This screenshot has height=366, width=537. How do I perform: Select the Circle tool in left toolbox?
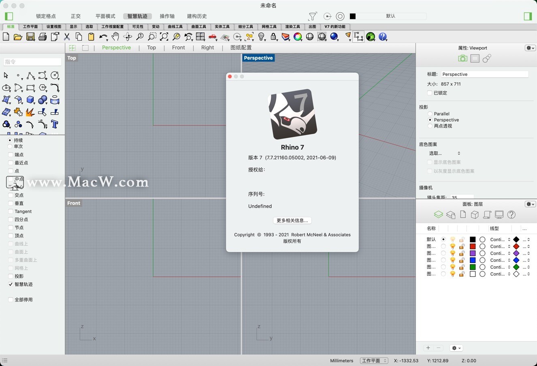click(55, 76)
